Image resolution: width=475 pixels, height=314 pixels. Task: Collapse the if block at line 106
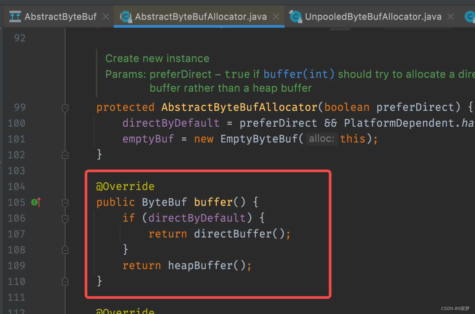65,218
